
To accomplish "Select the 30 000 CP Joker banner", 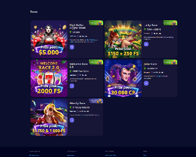I will click(x=123, y=78).
